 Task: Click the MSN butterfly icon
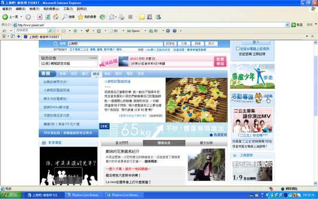point(87,31)
